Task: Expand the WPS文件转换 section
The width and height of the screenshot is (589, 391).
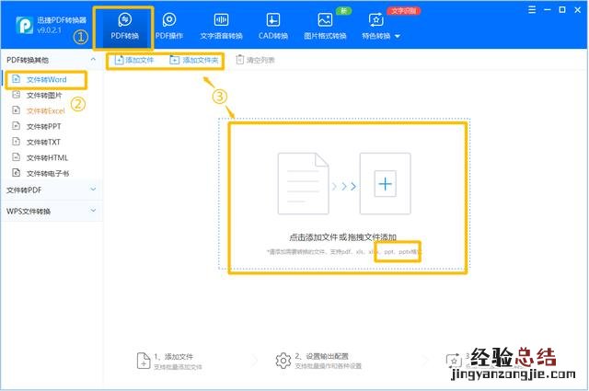Action: [93, 211]
